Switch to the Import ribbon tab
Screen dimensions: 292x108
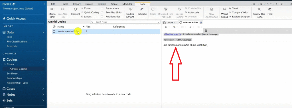[77, 4]
